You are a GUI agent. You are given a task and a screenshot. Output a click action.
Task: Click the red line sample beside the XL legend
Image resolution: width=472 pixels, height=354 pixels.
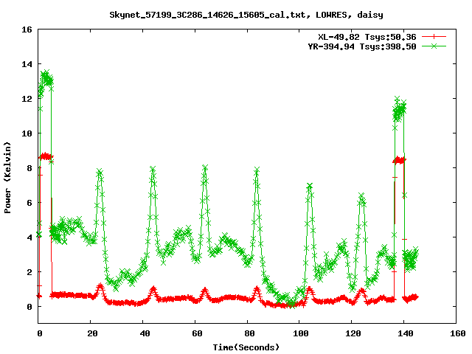pos(434,37)
